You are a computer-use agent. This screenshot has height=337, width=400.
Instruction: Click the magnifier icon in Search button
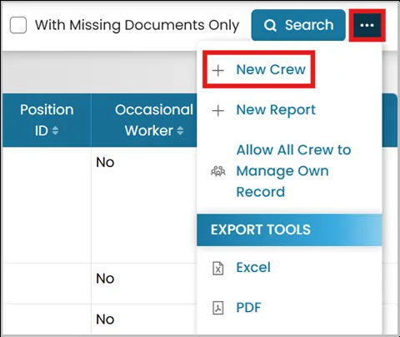coord(270,25)
